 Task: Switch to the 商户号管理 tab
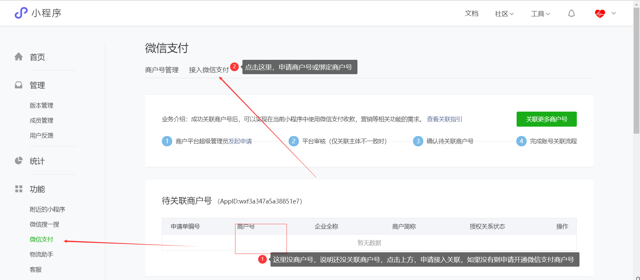(162, 70)
